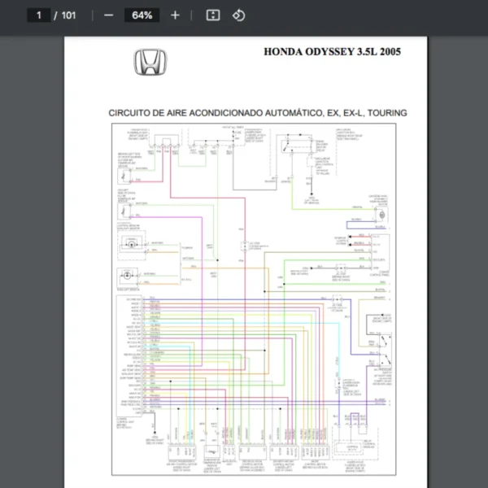Zoom in using the plus button
Screen dimensions: 488x488
[x=175, y=15]
